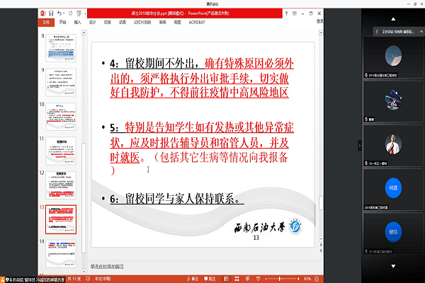Viewport: 425px width, 283px height.
Task: Open the 视图 (View) ribbon tab
Action: (181, 22)
